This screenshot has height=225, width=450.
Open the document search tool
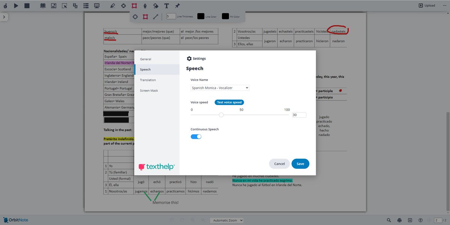(x=389, y=220)
